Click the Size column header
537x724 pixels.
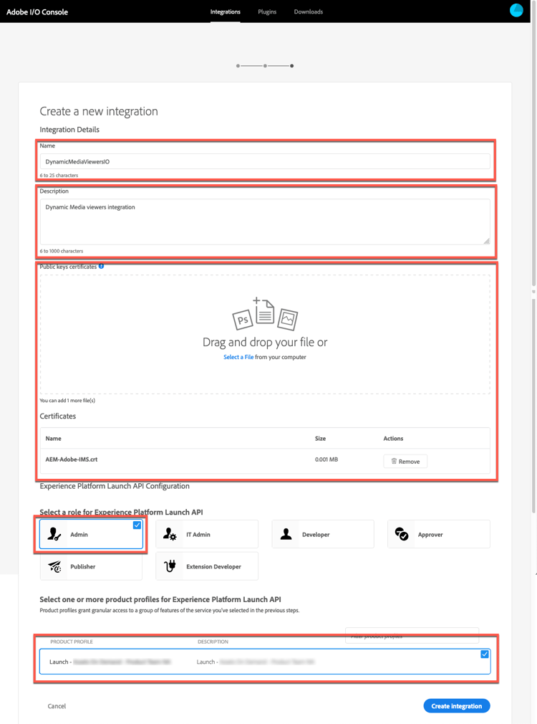pos(320,439)
